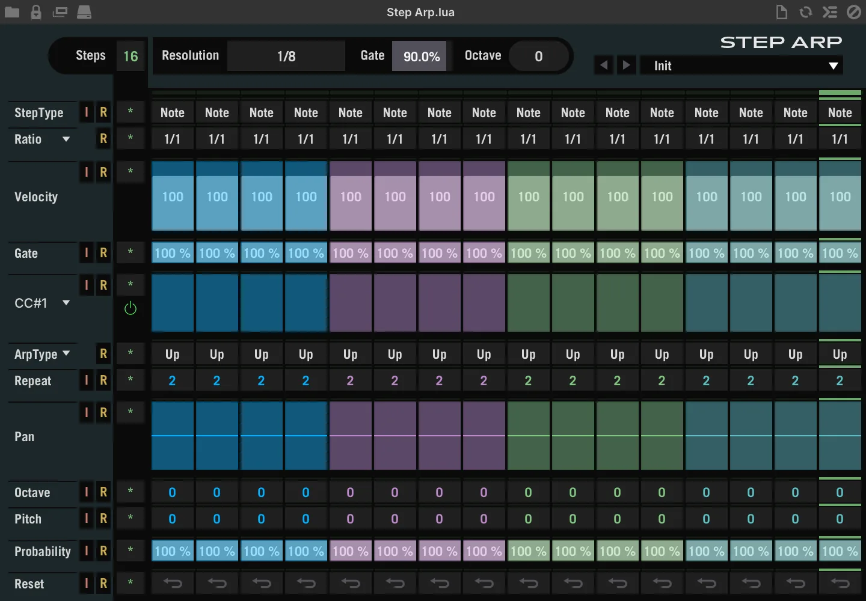Click the blank document icon at top right
Screen dimensions: 866x601
point(782,12)
